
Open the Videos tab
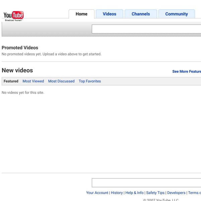(x=110, y=14)
